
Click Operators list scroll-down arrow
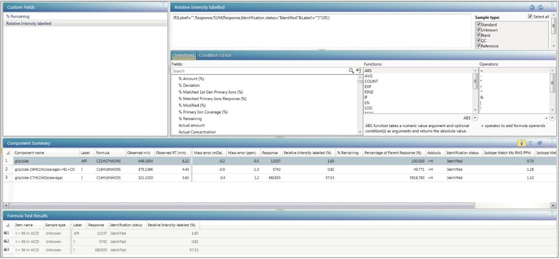(x=553, y=110)
